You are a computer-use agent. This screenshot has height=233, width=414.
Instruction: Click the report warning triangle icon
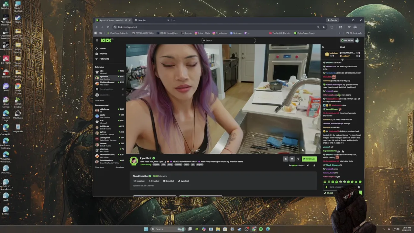tap(314, 165)
